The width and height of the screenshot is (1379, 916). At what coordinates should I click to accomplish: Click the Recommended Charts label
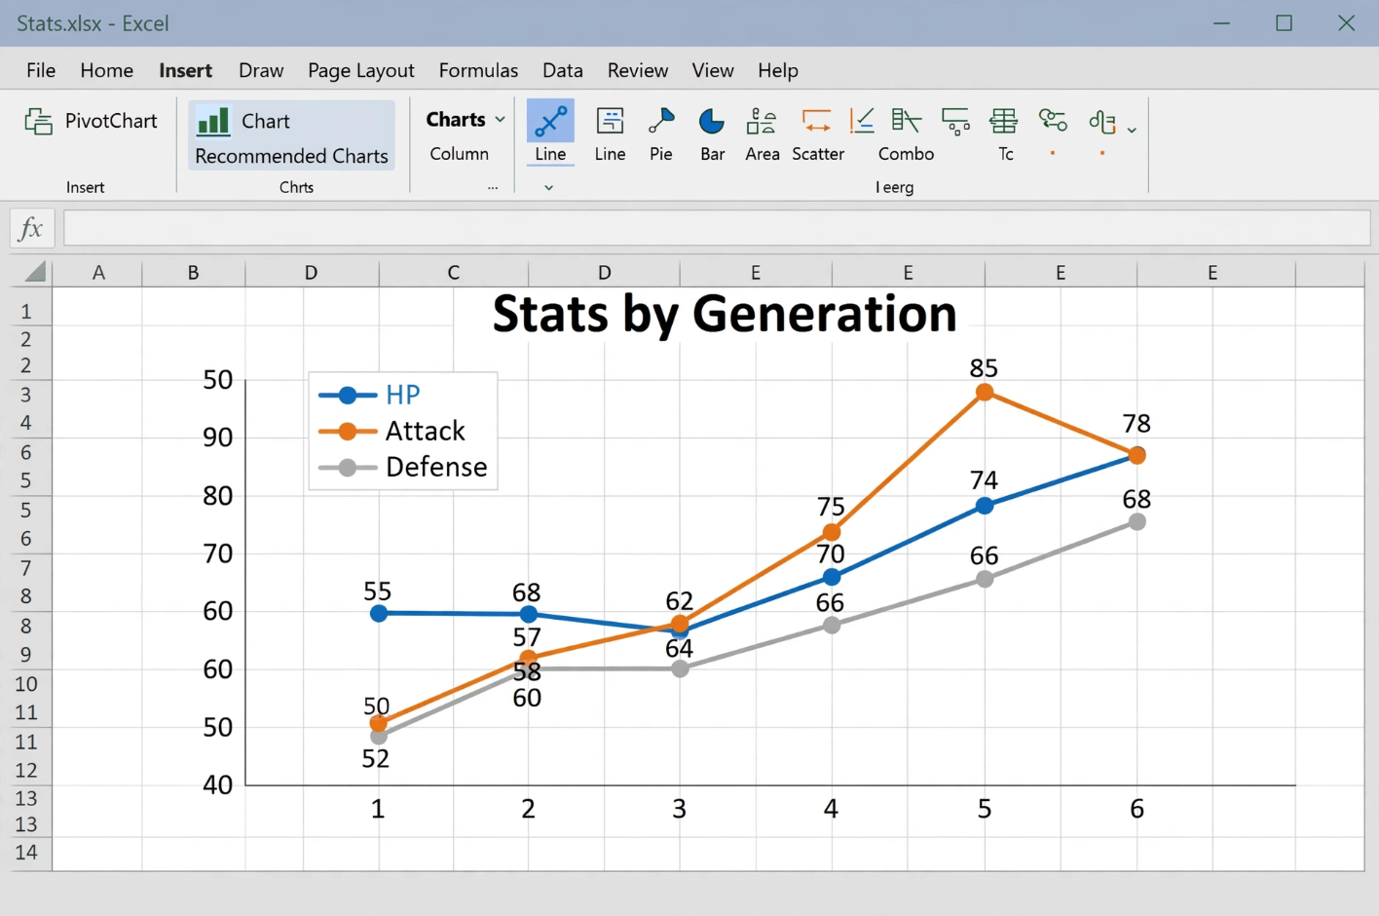click(x=291, y=156)
